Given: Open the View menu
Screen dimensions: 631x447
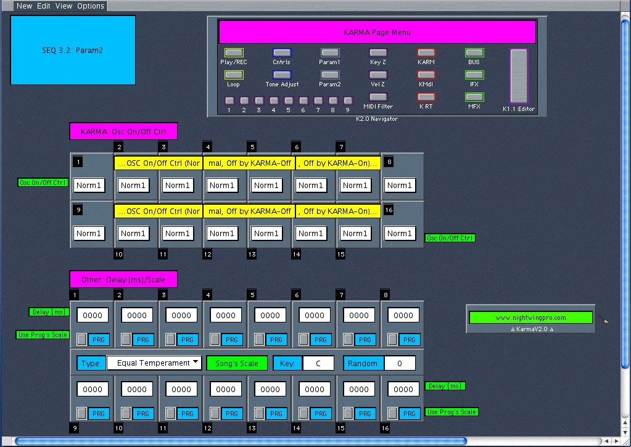Looking at the screenshot, I should click(64, 6).
